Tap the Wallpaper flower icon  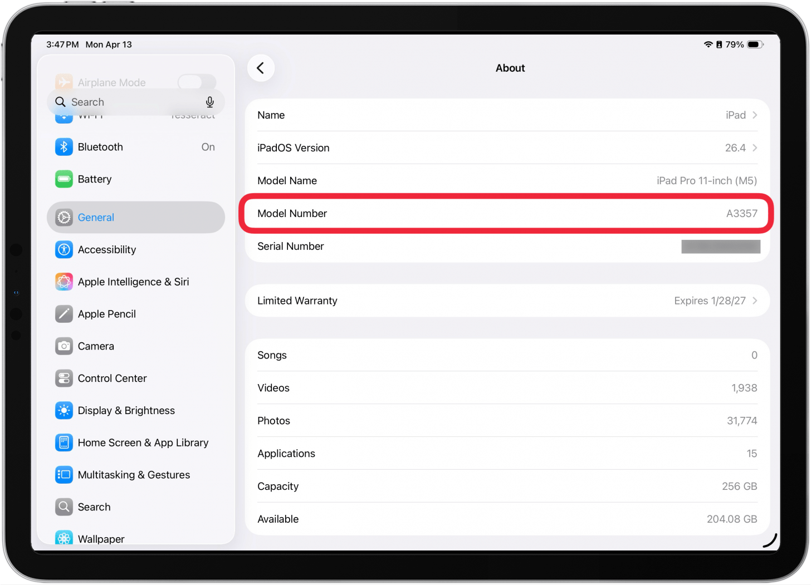tap(64, 538)
